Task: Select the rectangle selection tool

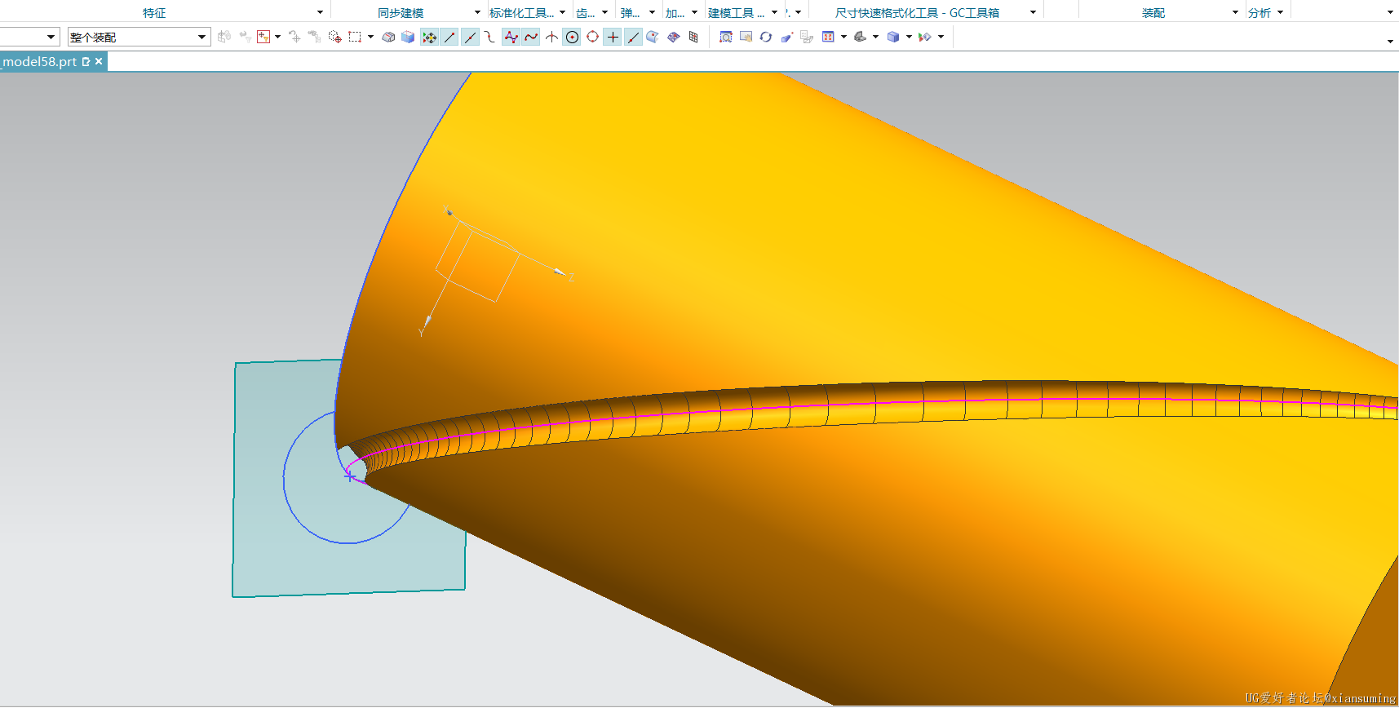Action: [x=355, y=37]
